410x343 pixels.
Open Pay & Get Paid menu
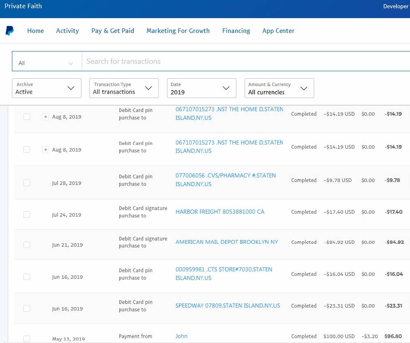[113, 30]
